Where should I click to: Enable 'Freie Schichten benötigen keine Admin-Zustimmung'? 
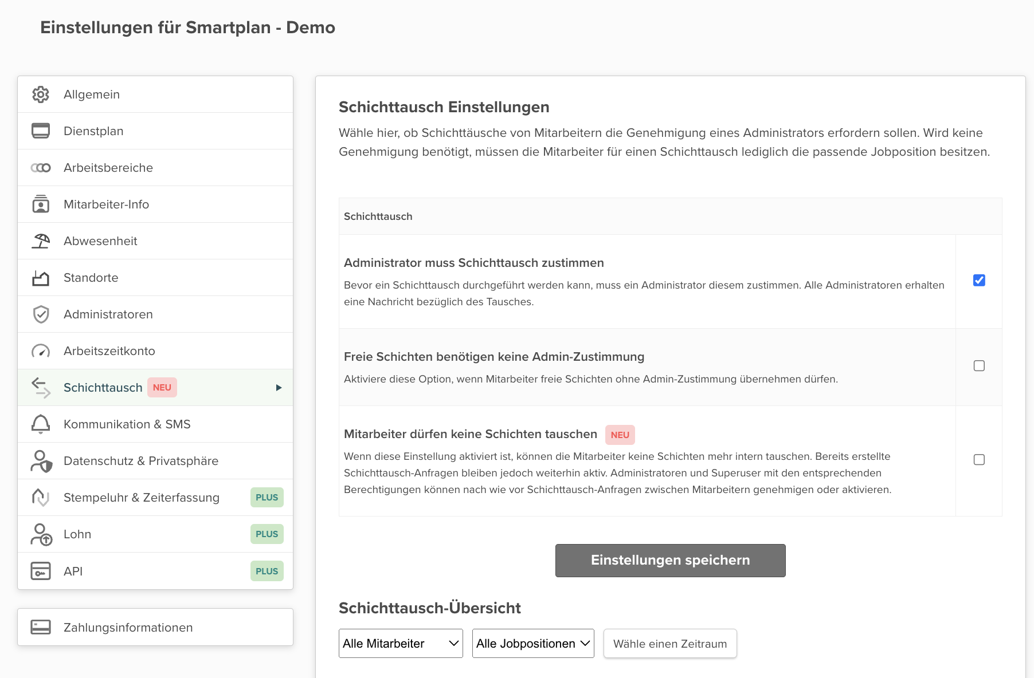click(980, 366)
